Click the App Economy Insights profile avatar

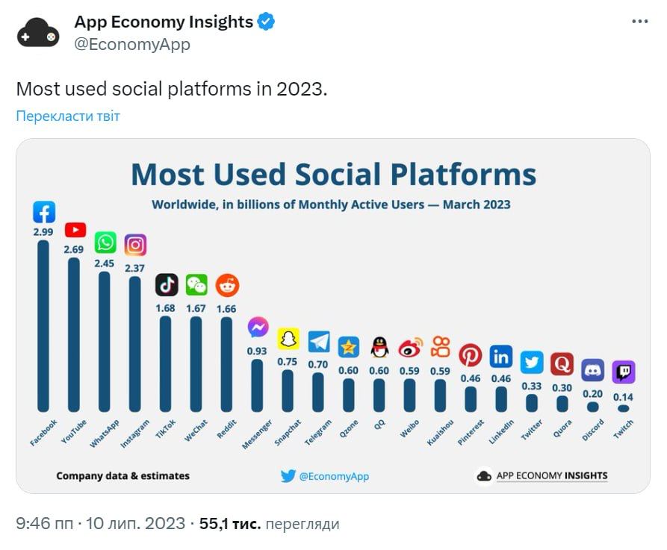click(x=37, y=34)
